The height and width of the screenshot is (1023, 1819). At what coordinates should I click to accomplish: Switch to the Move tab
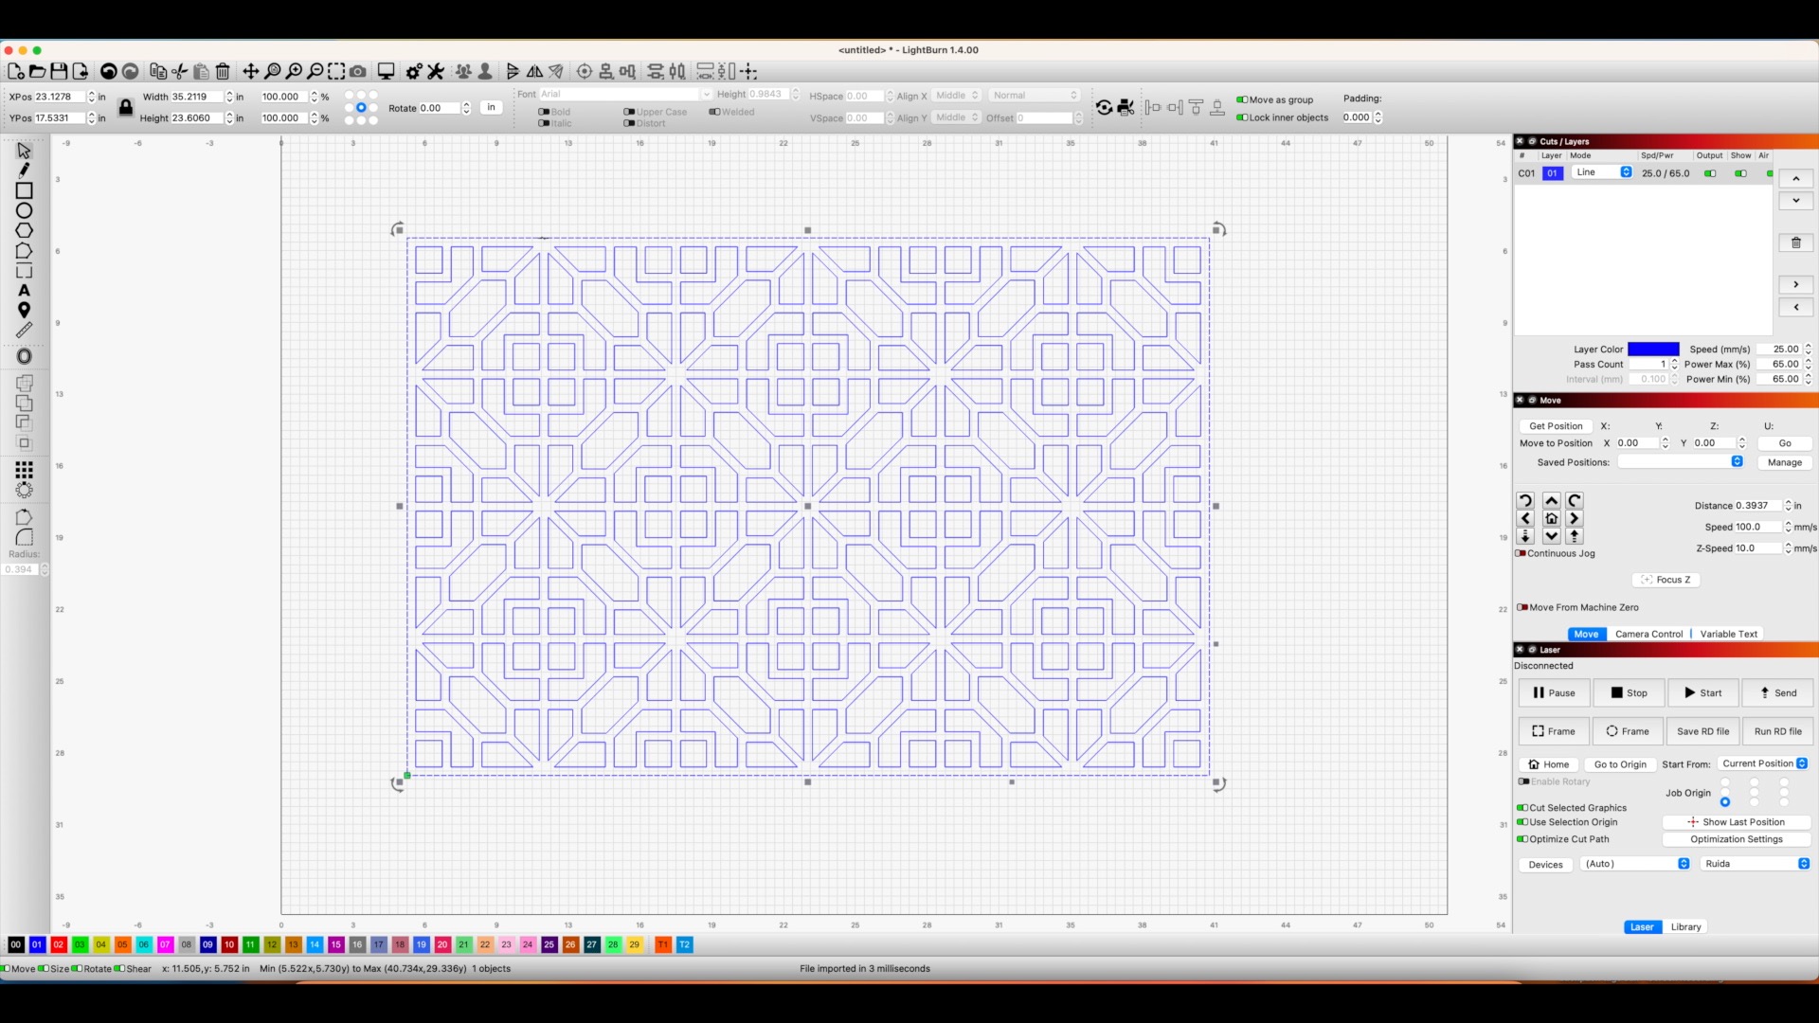click(1586, 634)
